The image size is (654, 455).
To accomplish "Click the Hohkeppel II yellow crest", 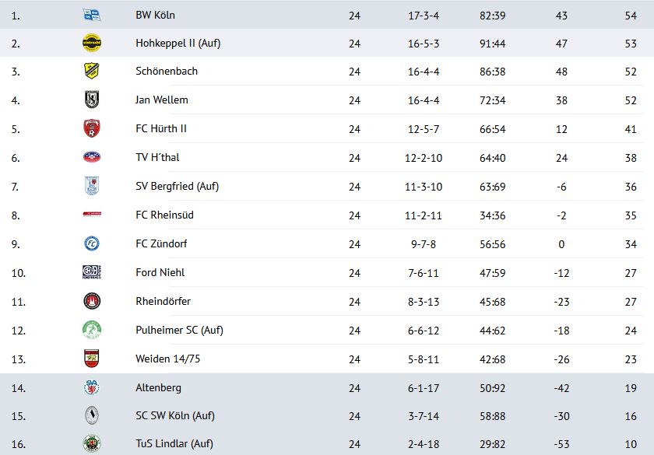I will click(92, 43).
